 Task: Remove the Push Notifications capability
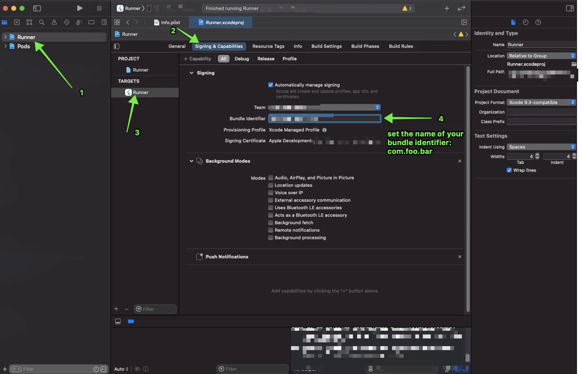(x=460, y=257)
